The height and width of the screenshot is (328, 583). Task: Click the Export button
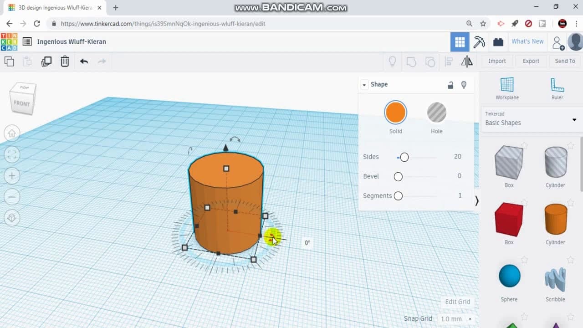(531, 61)
